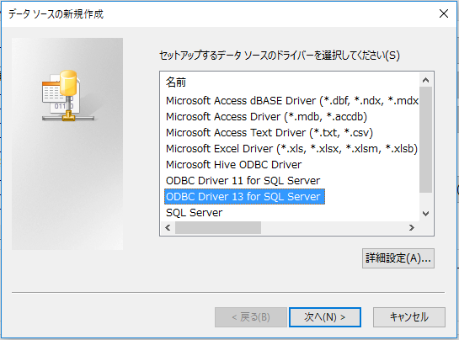The image size is (459, 340).
Task: Click the 名前 column header
Action: coord(176,82)
